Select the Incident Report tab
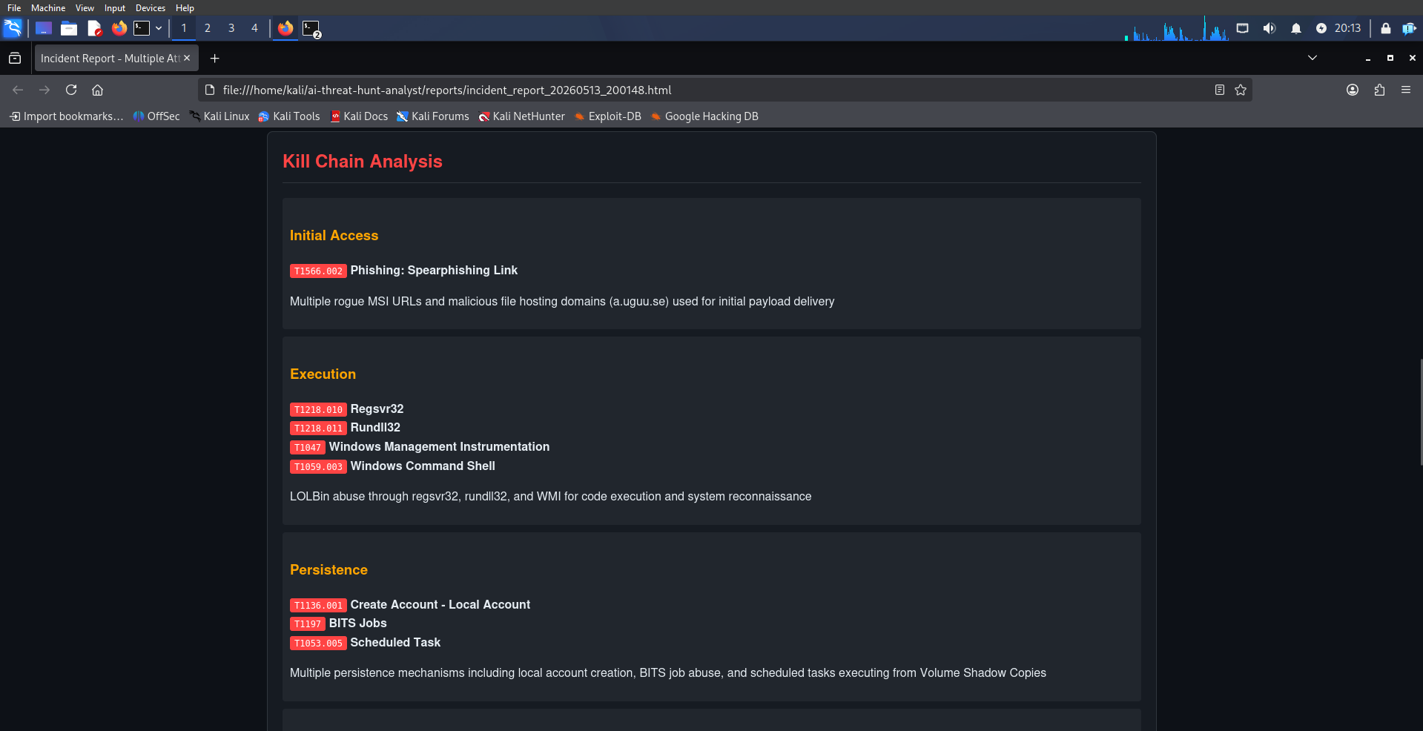The image size is (1423, 731). (110, 58)
